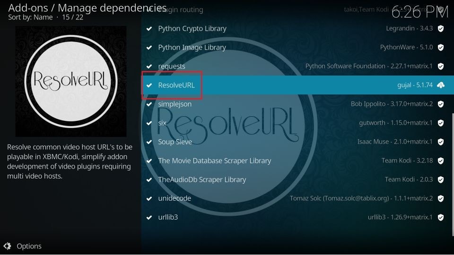Click Tomaz Solc unidecode author text

[x=361, y=198]
